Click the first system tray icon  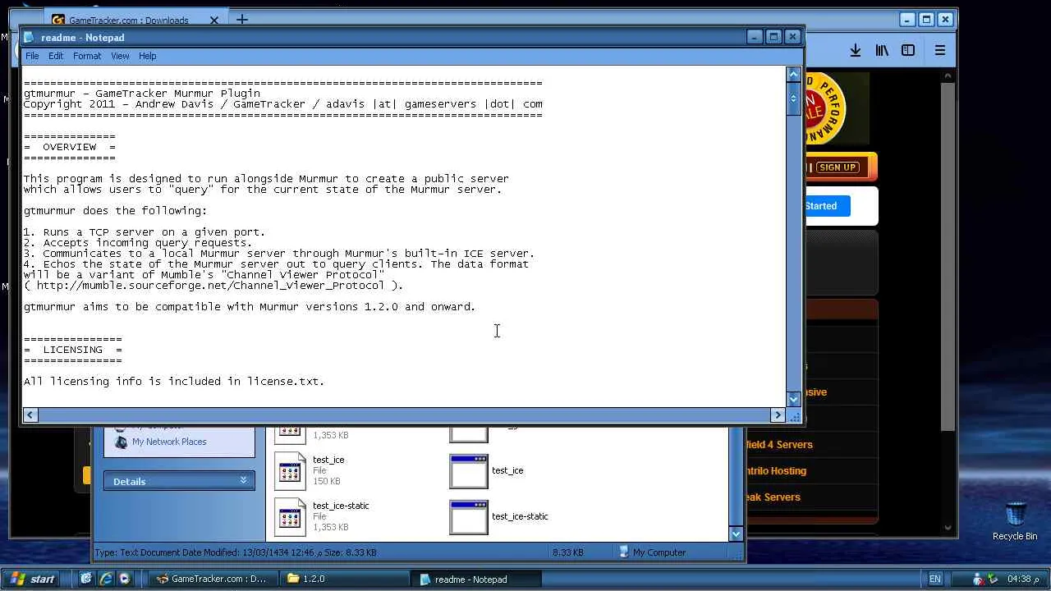977,579
